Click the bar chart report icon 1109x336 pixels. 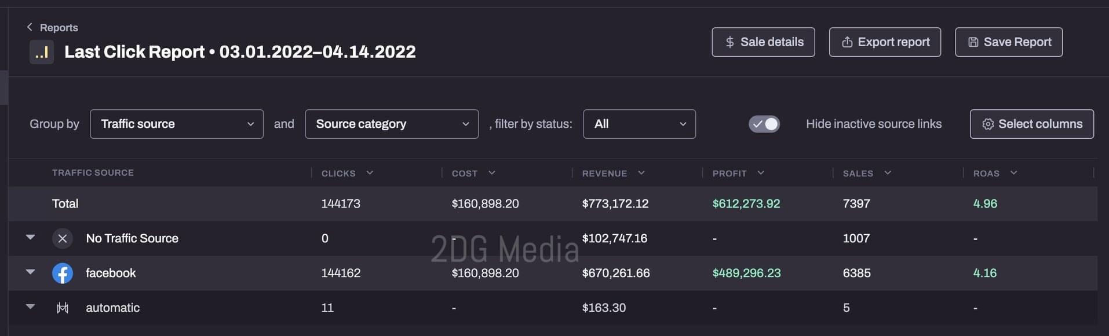click(x=42, y=53)
